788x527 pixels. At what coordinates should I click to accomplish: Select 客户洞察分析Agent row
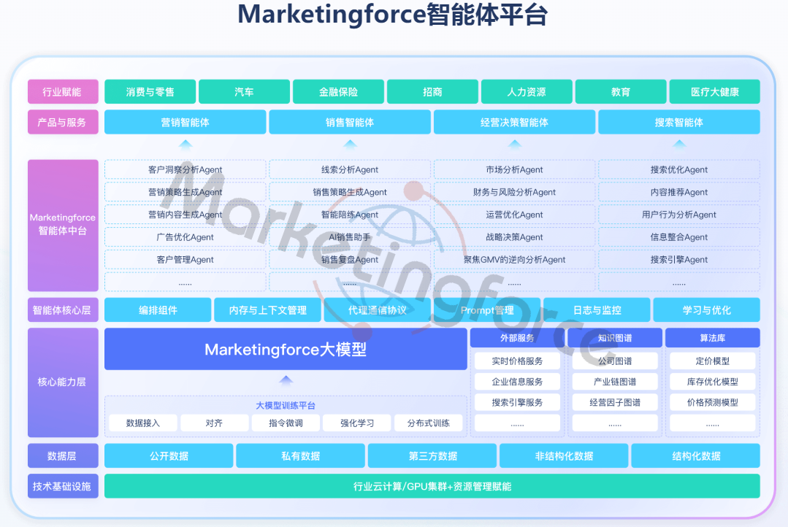coord(185,170)
